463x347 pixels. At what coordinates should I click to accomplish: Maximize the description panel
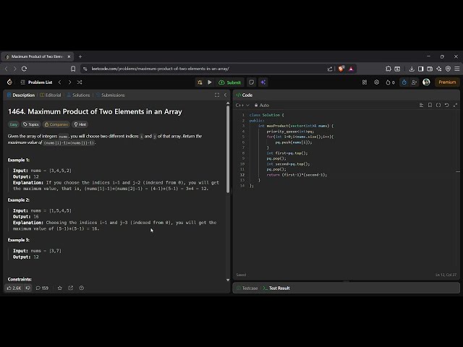point(217,95)
